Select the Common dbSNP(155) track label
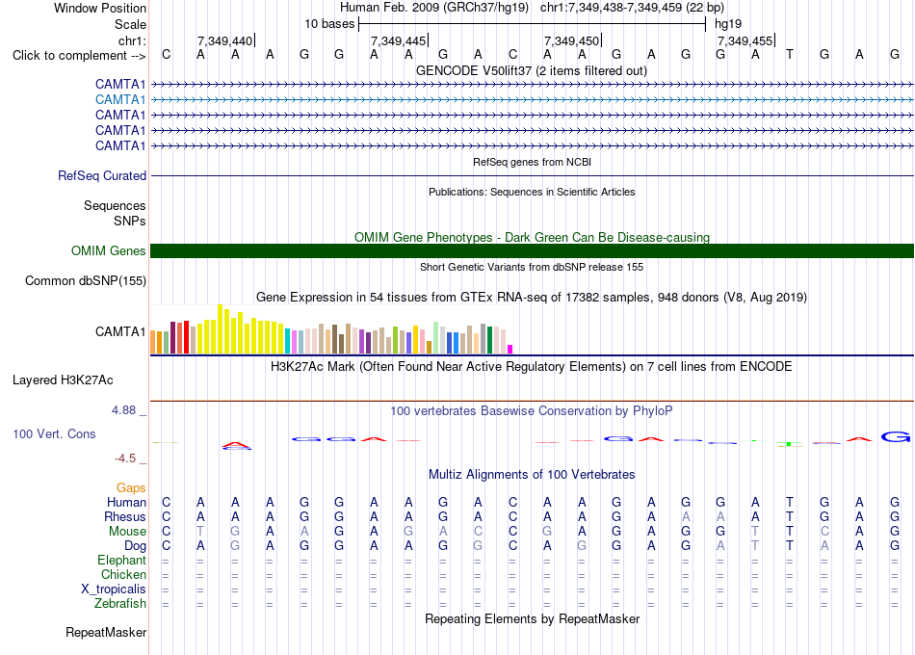The height and width of the screenshot is (655, 915). point(86,281)
